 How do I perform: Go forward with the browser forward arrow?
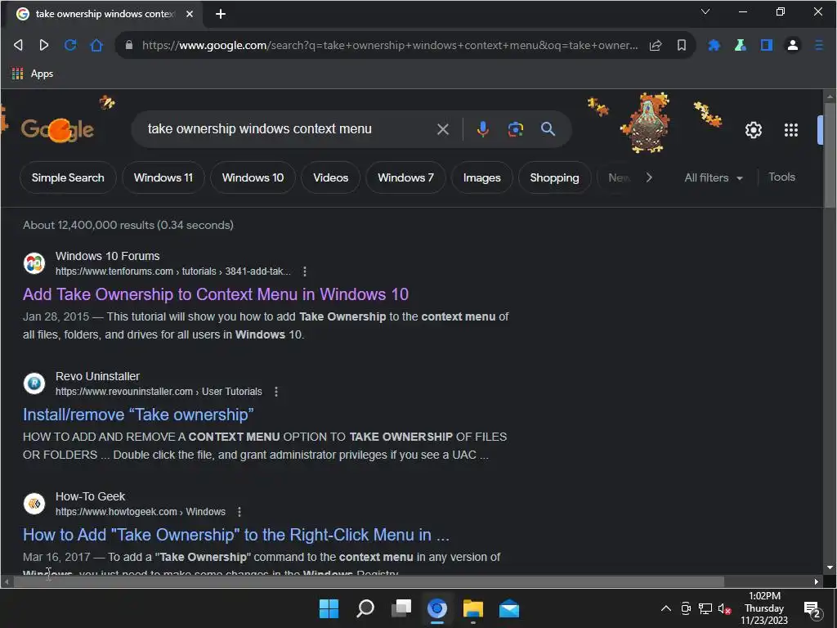pos(44,45)
